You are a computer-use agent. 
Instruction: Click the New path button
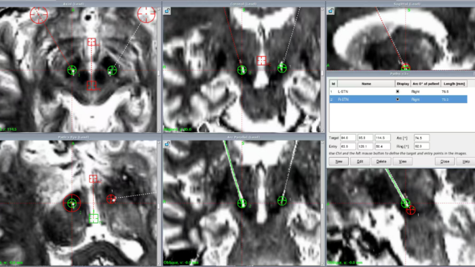click(x=339, y=161)
